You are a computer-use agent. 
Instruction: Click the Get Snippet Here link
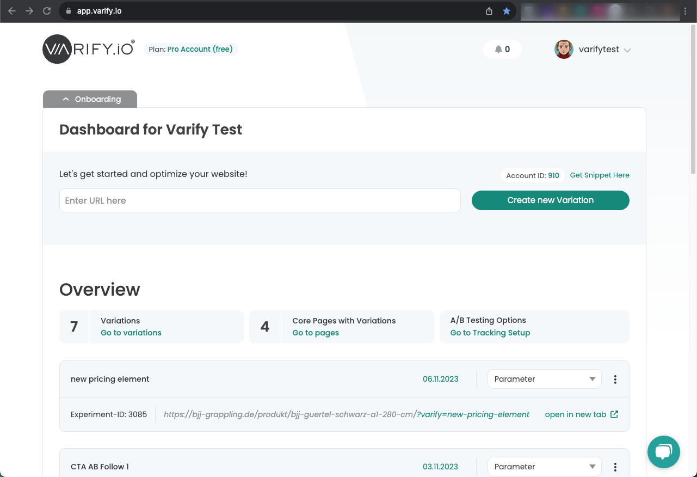(600, 175)
